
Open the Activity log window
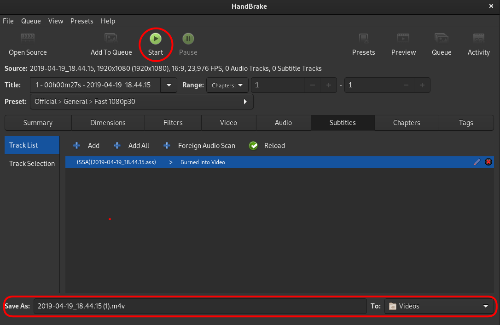(478, 44)
